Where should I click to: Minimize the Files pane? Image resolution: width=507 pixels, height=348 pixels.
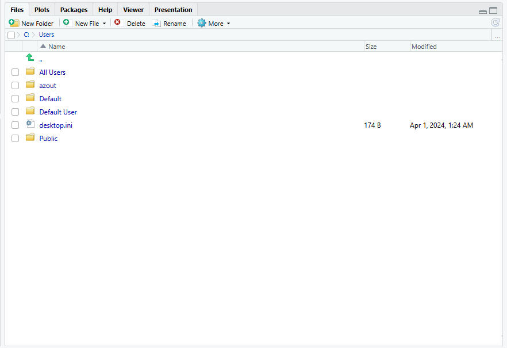[483, 12]
